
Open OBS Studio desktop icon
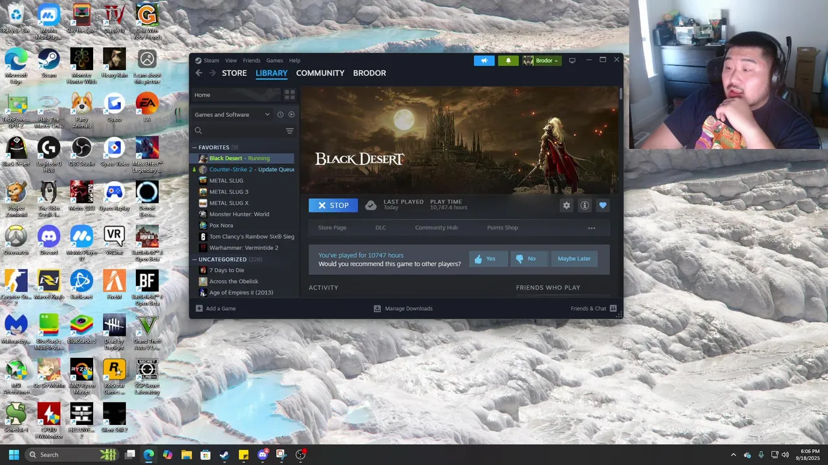coord(82,152)
